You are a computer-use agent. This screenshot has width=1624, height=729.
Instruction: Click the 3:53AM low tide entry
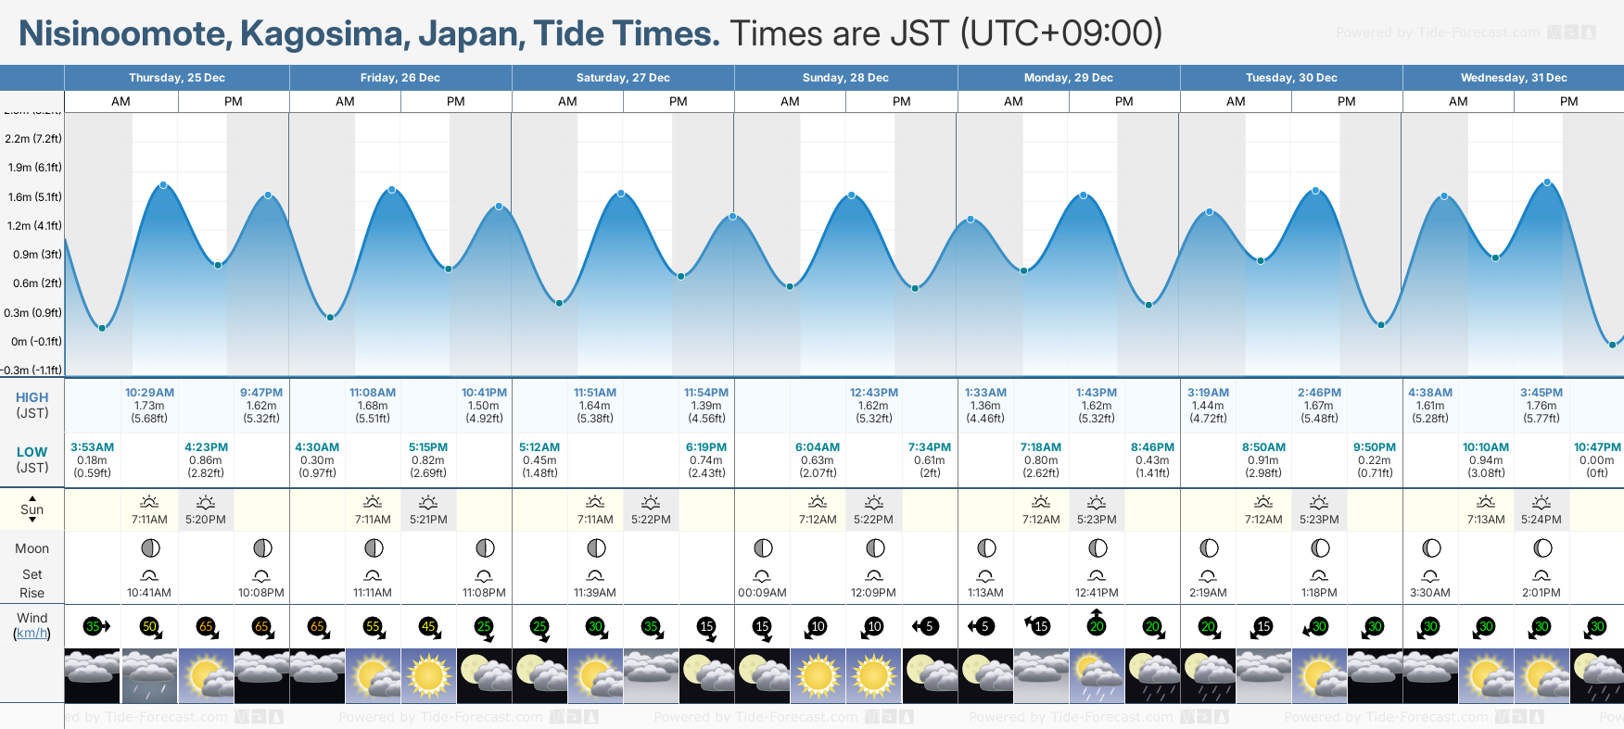click(x=93, y=447)
